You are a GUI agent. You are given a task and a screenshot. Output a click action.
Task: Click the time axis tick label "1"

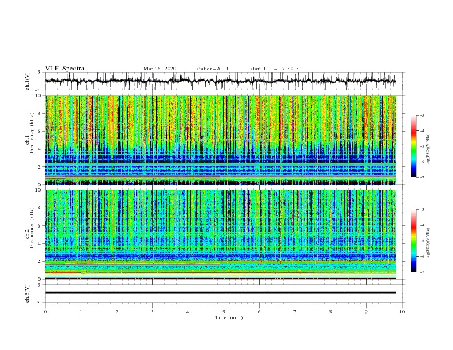[81, 312]
